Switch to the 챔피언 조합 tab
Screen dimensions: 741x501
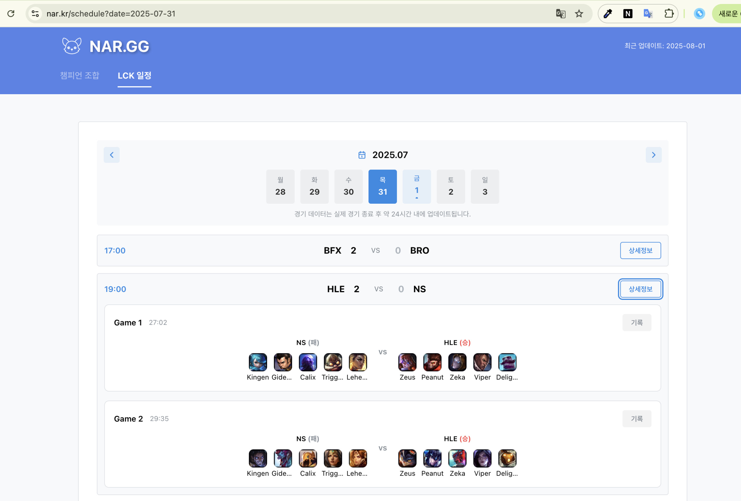[80, 75]
